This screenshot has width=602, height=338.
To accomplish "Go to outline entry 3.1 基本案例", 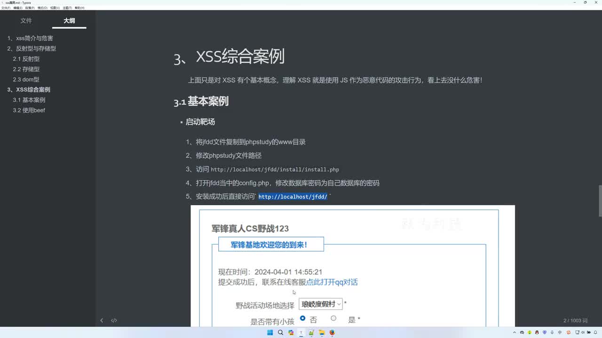I will tap(29, 100).
